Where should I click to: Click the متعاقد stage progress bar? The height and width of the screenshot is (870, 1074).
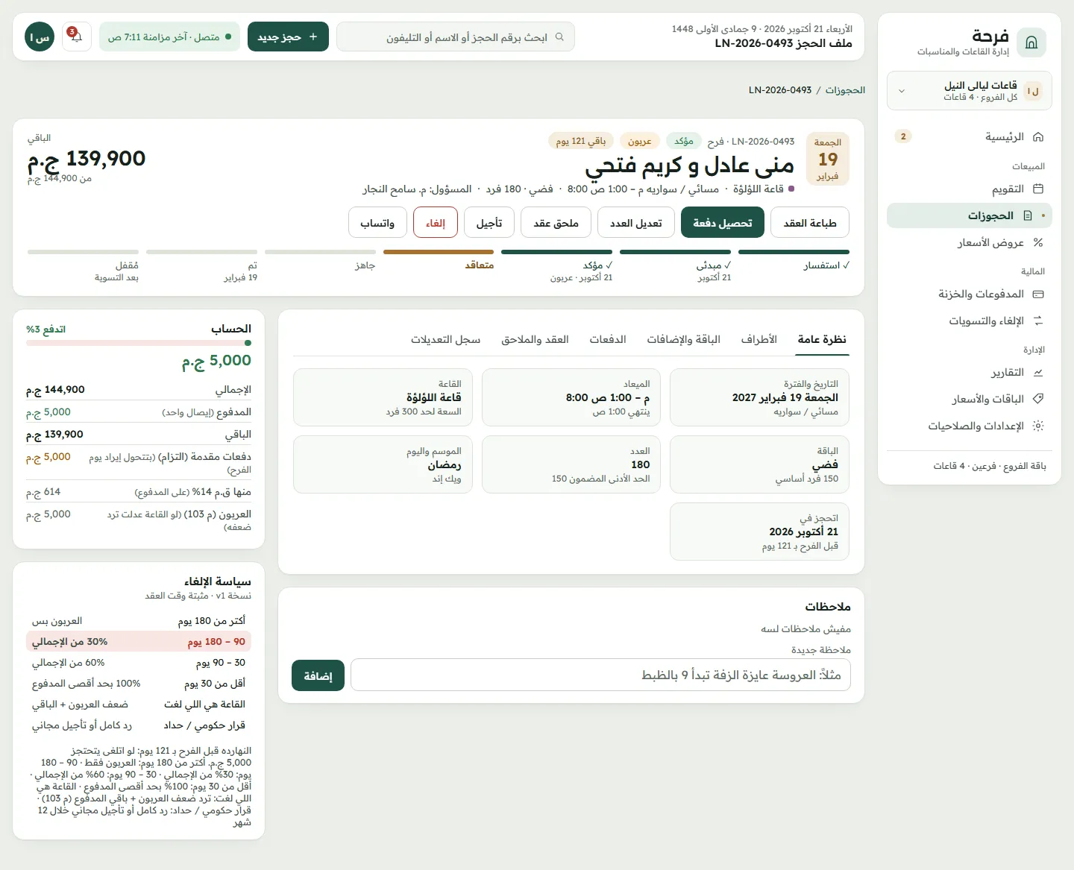coord(439,252)
